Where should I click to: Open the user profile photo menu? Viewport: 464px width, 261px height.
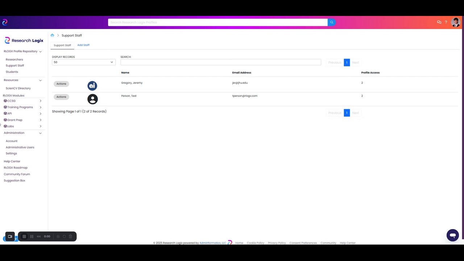coord(456,22)
